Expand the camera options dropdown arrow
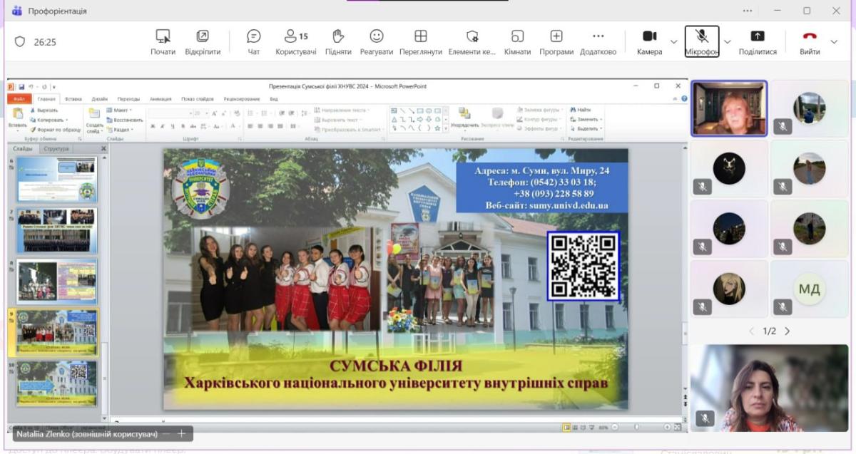 (674, 42)
